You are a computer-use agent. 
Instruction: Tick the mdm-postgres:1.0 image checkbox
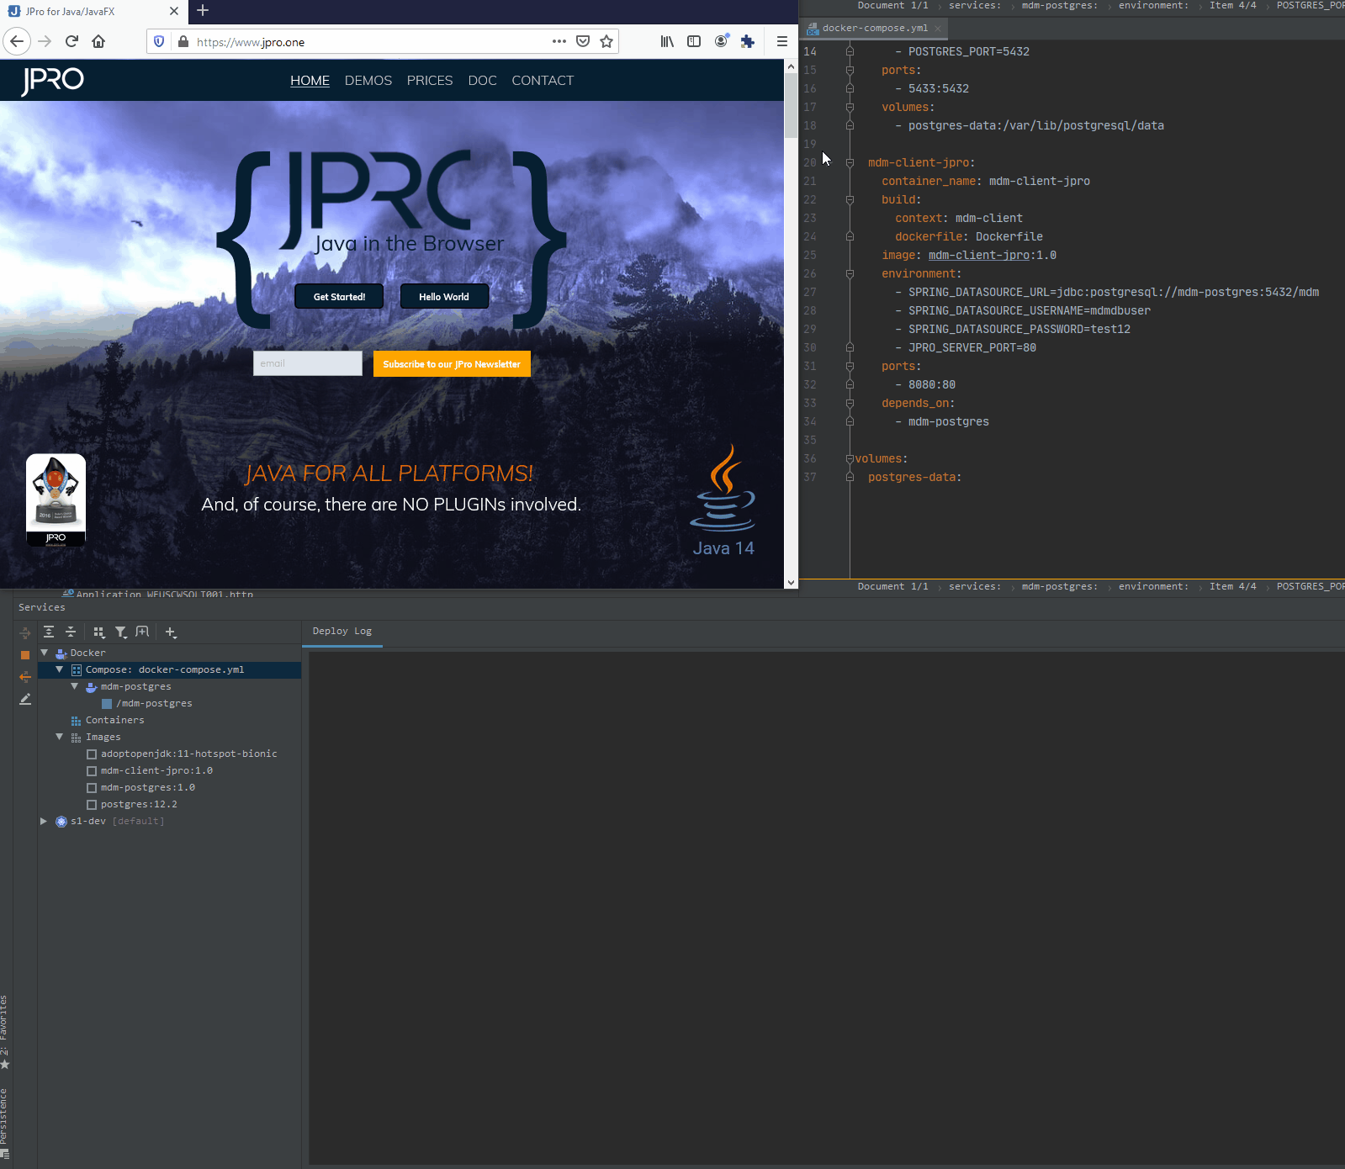[x=92, y=788]
